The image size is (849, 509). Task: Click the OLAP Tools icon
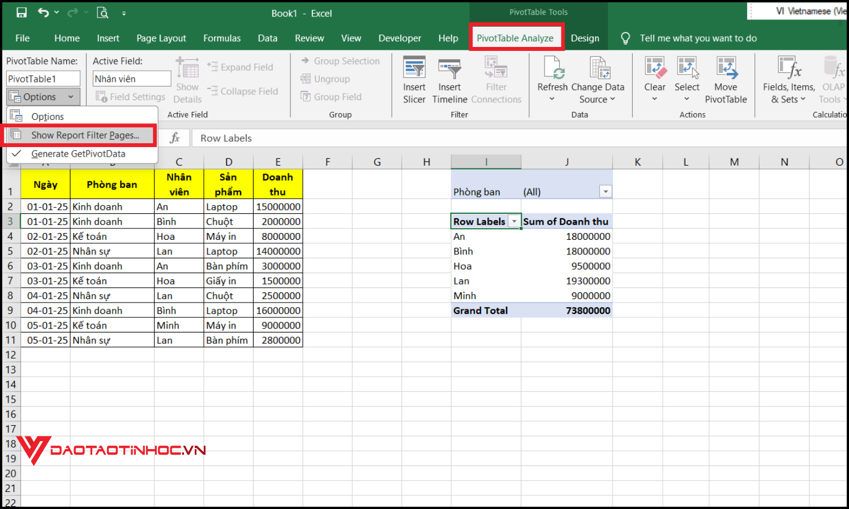(832, 79)
